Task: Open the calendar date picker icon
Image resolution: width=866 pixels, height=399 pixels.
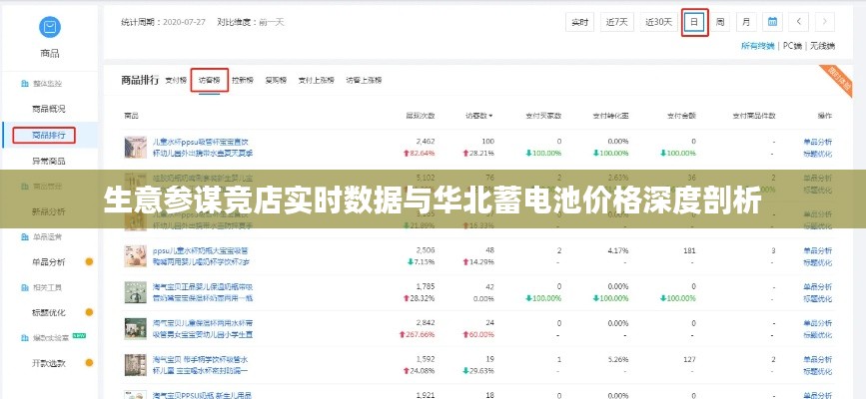Action: [772, 22]
